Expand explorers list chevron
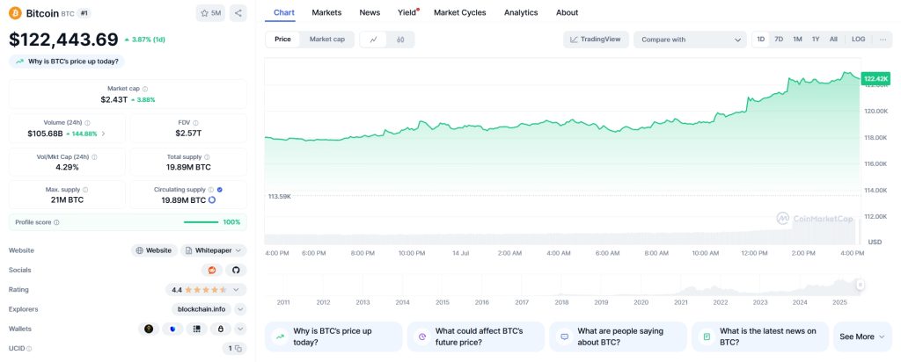The image size is (901, 362). coord(241,309)
